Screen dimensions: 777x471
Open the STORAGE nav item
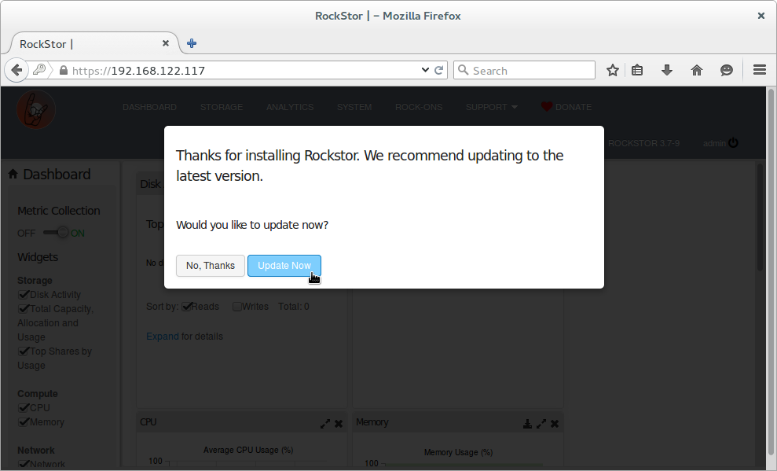(x=222, y=107)
